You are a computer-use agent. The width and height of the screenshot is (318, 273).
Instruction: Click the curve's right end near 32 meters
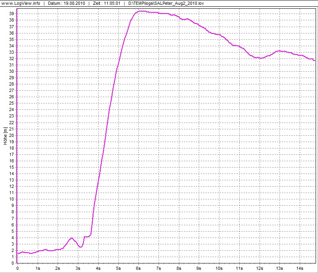(x=314, y=60)
